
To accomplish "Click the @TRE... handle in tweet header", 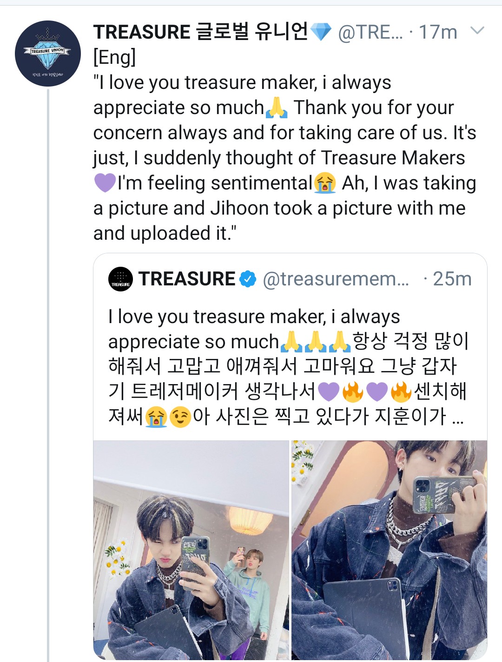I will pos(370,32).
